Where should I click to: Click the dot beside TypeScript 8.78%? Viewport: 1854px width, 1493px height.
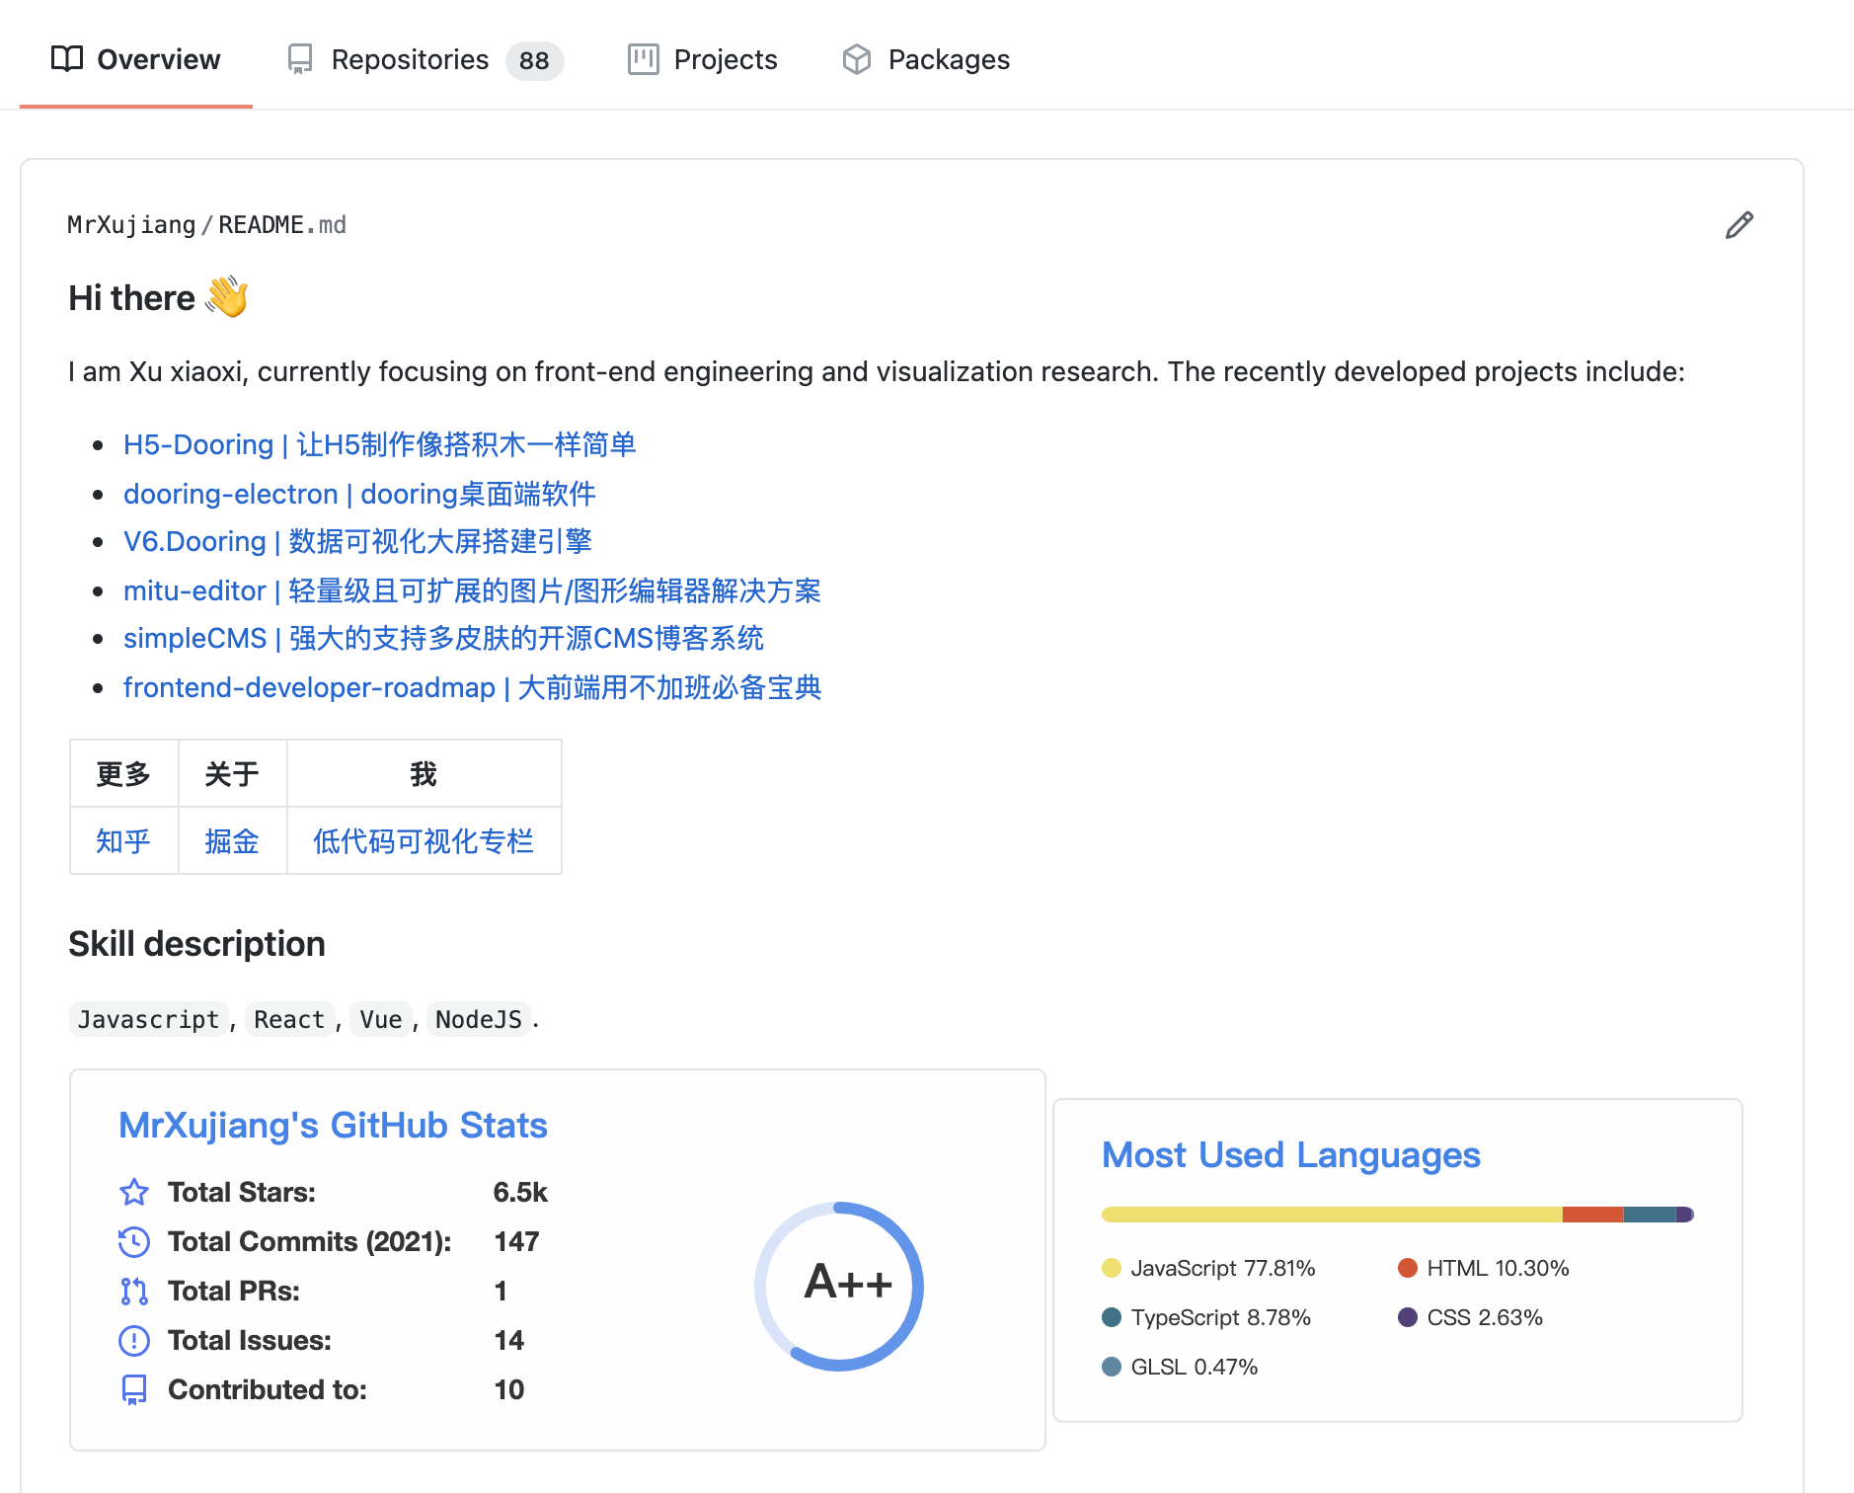pos(1112,1317)
